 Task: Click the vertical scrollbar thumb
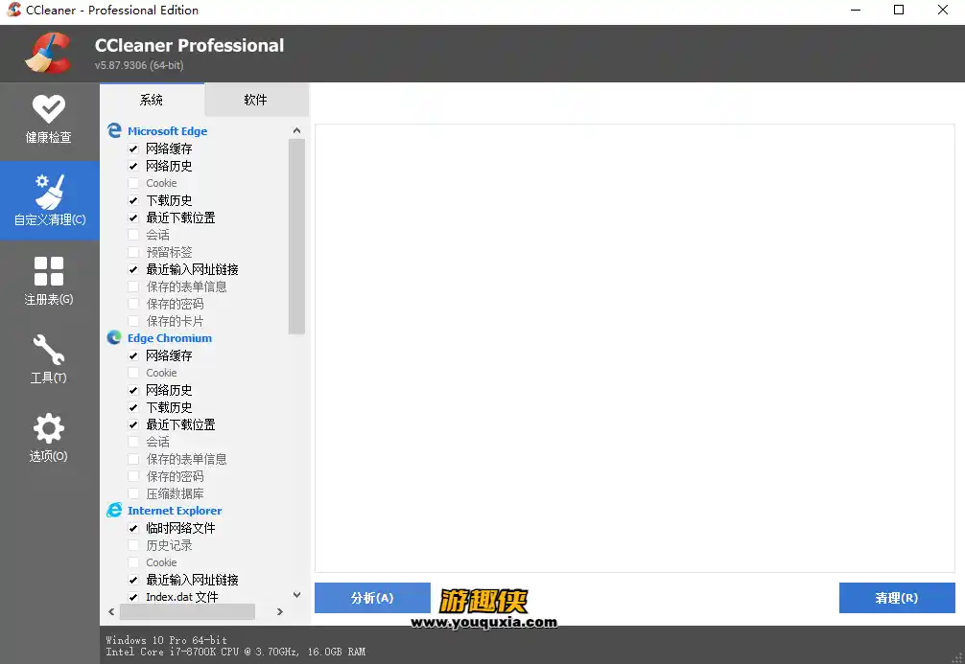point(296,236)
